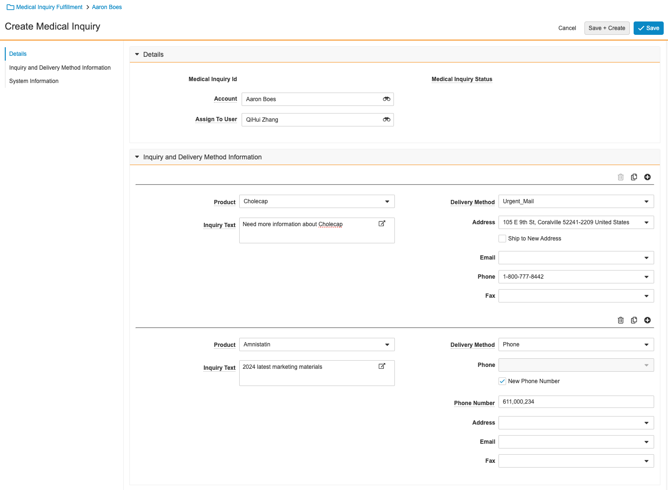Copy the Amnistatin inquiry section
The image size is (668, 490).
634,320
